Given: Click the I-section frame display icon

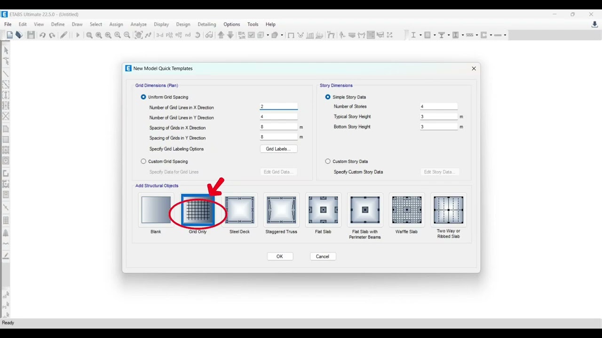Looking at the screenshot, I should tap(413, 35).
